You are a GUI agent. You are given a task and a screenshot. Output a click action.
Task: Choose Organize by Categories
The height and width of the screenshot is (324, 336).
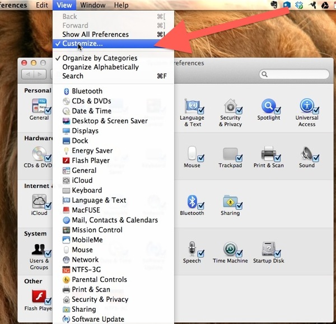pos(113,58)
